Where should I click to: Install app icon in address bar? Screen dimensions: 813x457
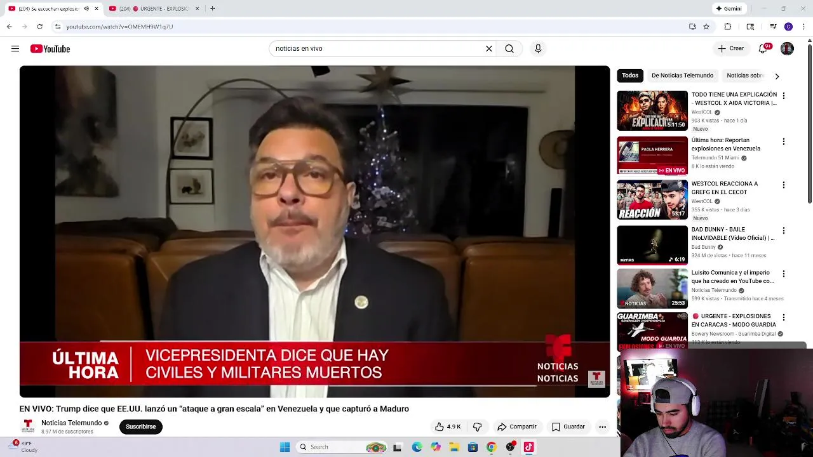692,27
